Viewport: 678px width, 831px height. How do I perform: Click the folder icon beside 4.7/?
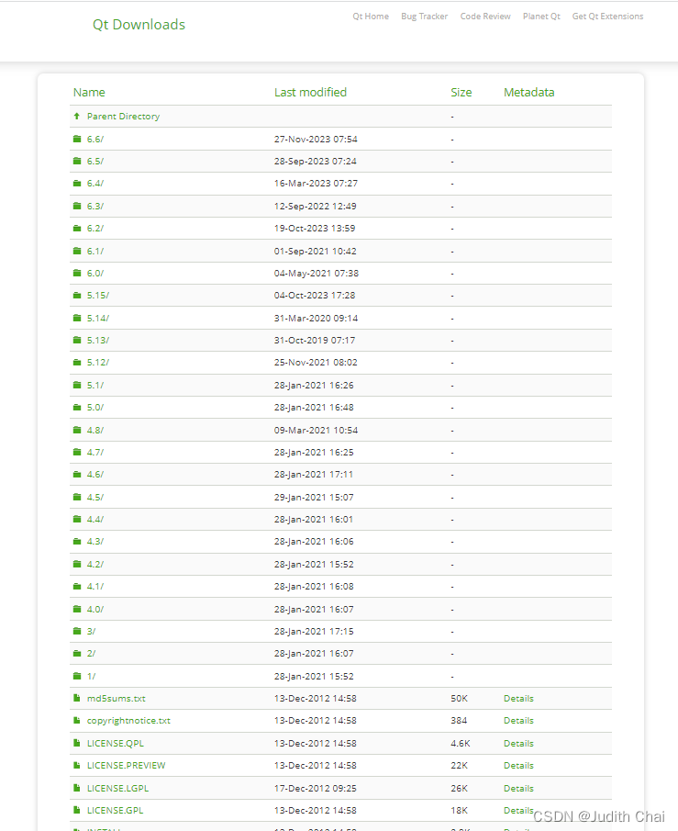coord(77,452)
